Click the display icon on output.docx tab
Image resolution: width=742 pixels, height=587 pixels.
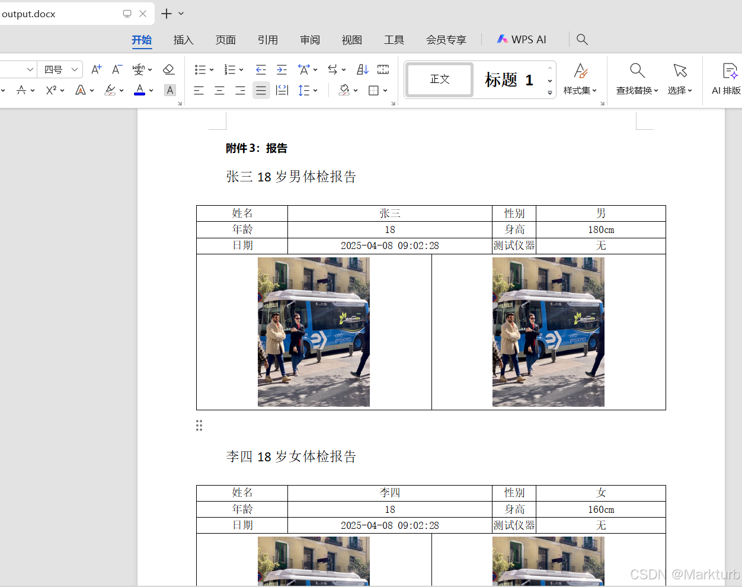(127, 14)
